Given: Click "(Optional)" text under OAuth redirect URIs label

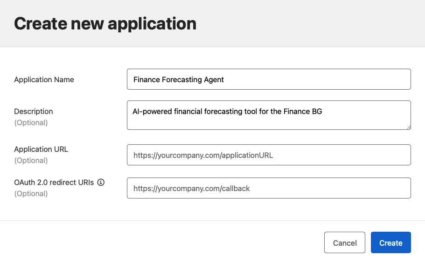Looking at the screenshot, I should [31, 193].
